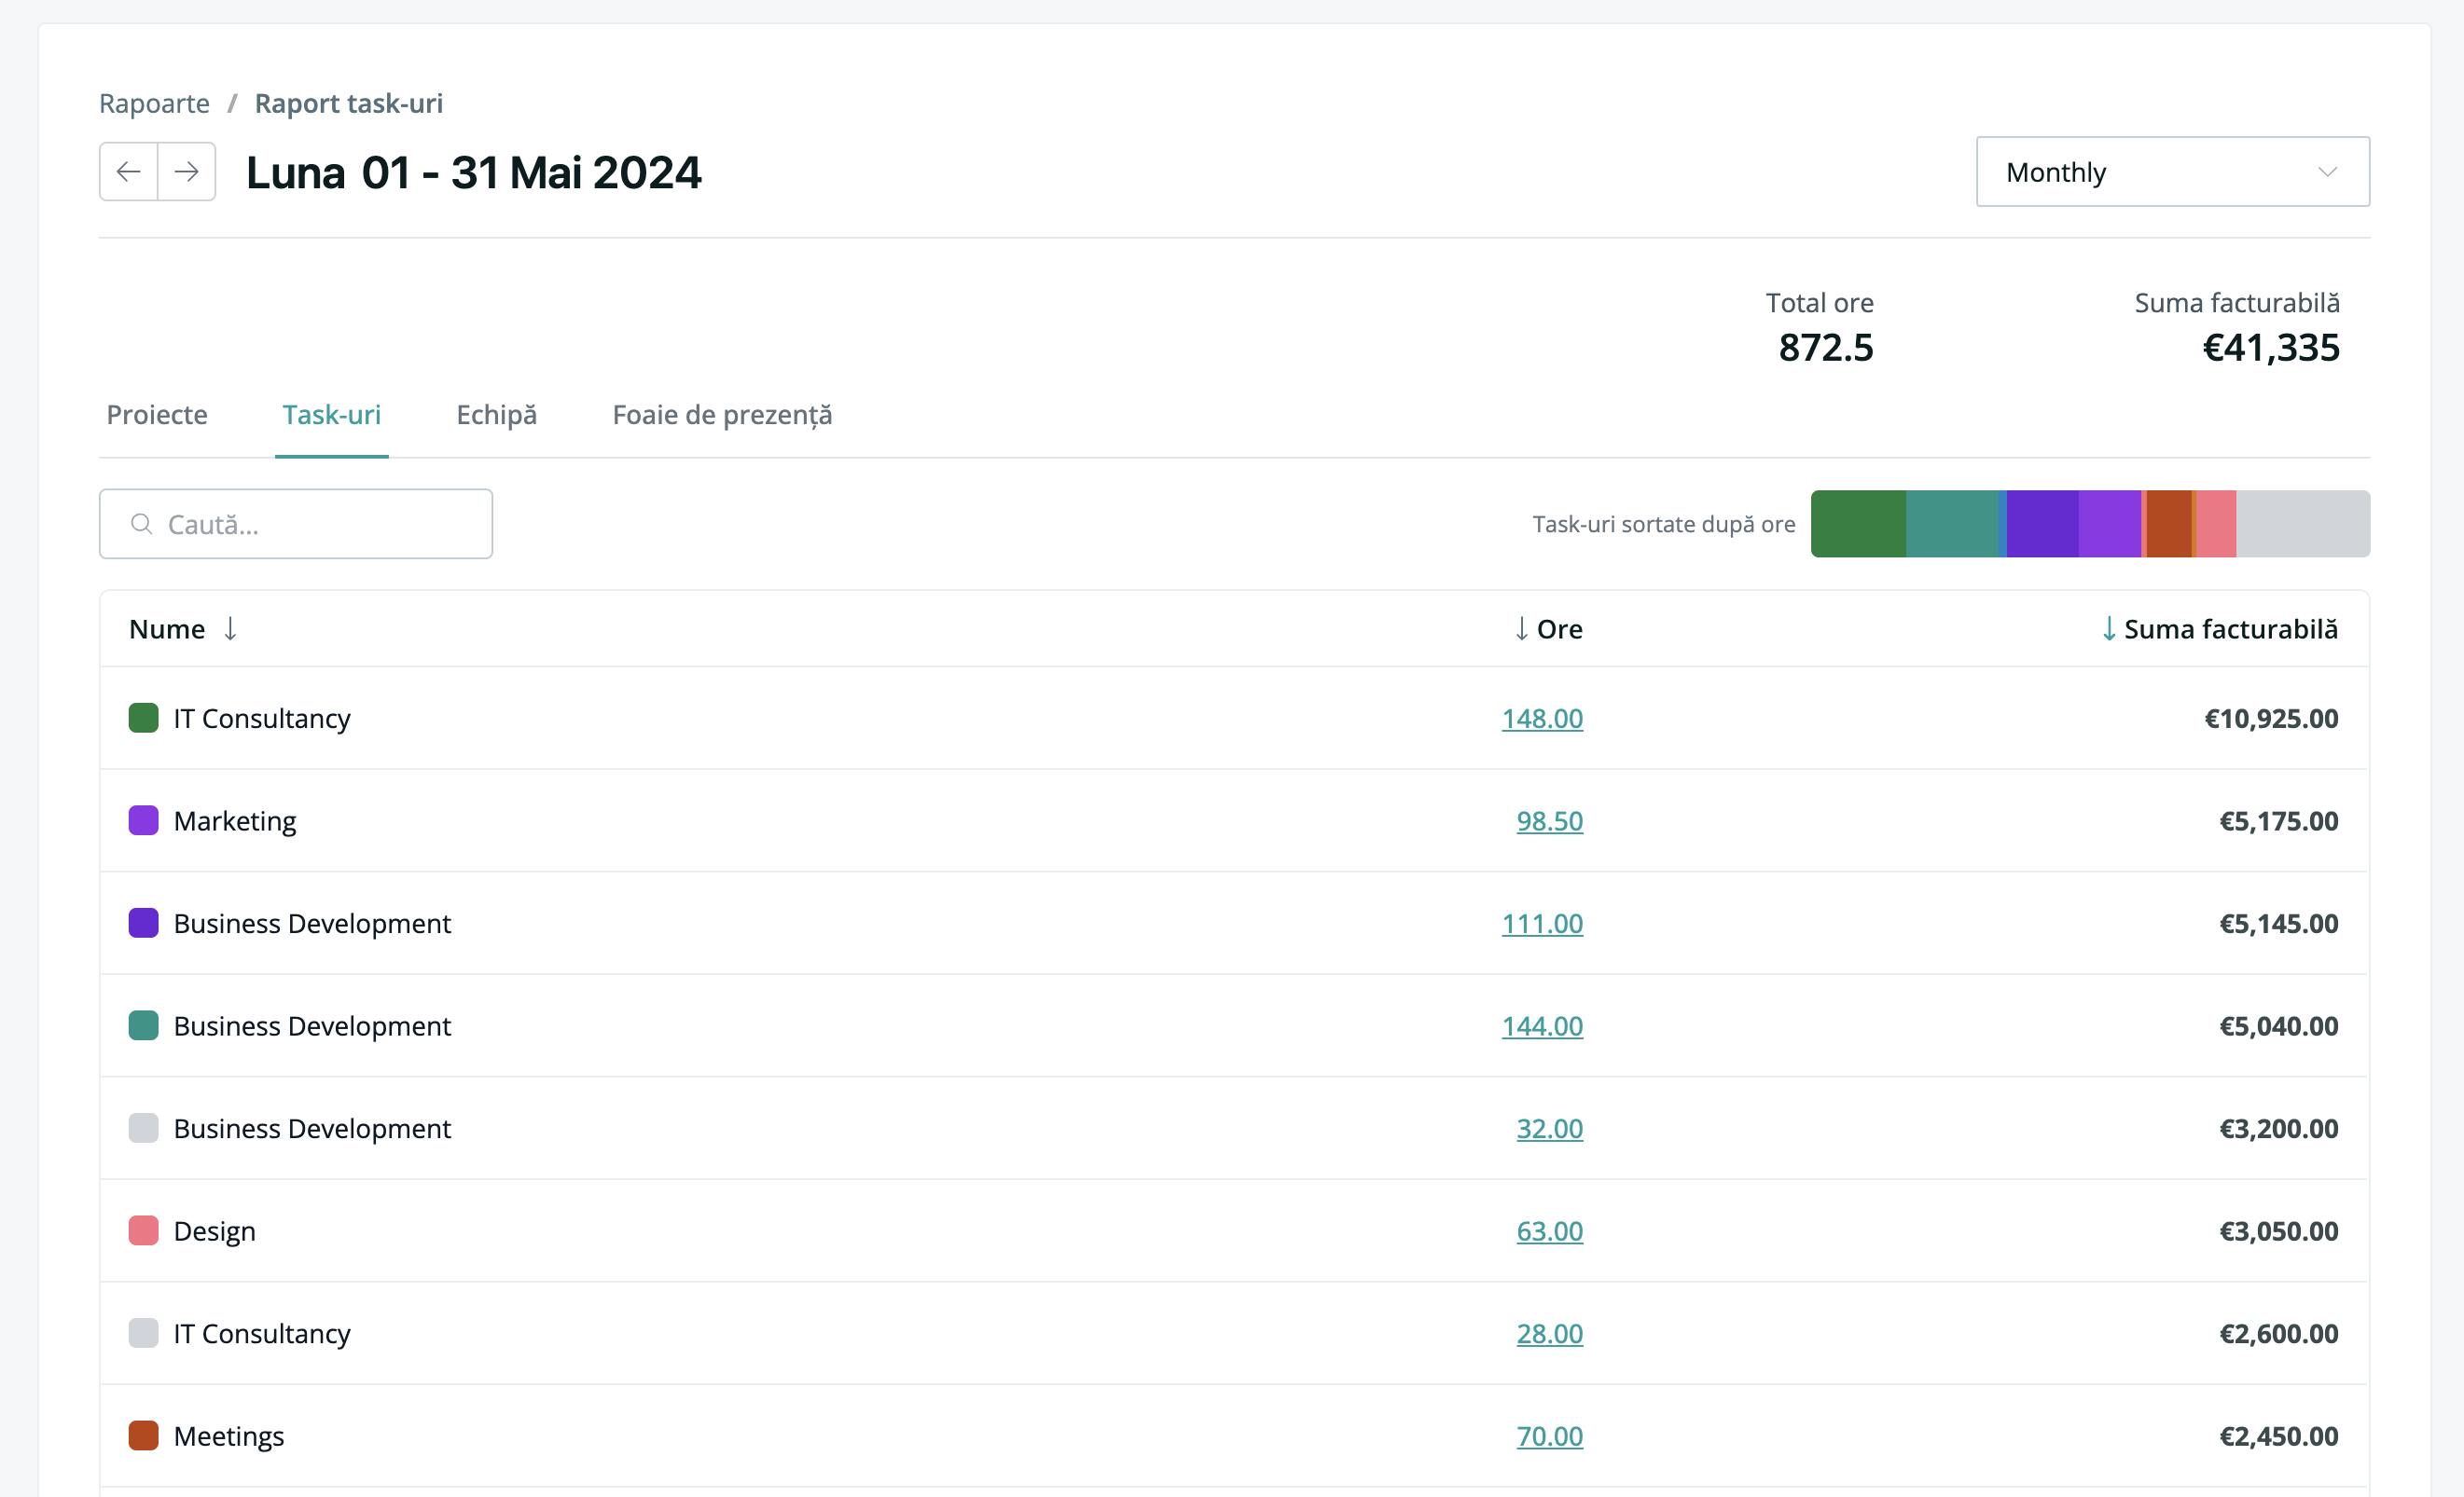Viewport: 2464px width, 1497px height.
Task: Open 70.00 hours for Meetings
Action: click(1549, 1436)
